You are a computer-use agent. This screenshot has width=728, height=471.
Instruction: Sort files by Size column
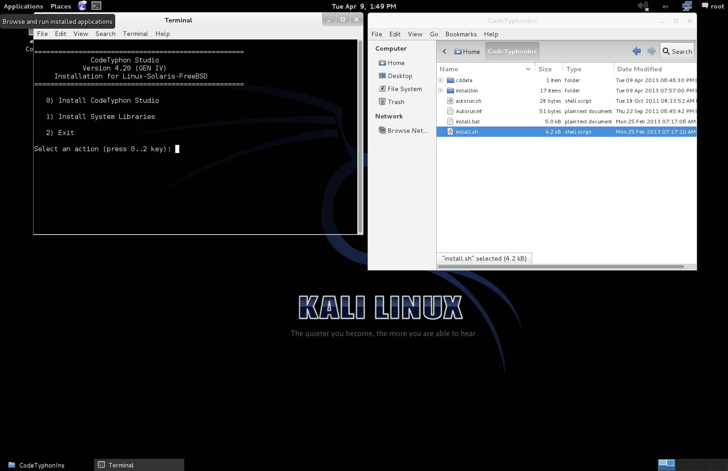tap(549, 69)
